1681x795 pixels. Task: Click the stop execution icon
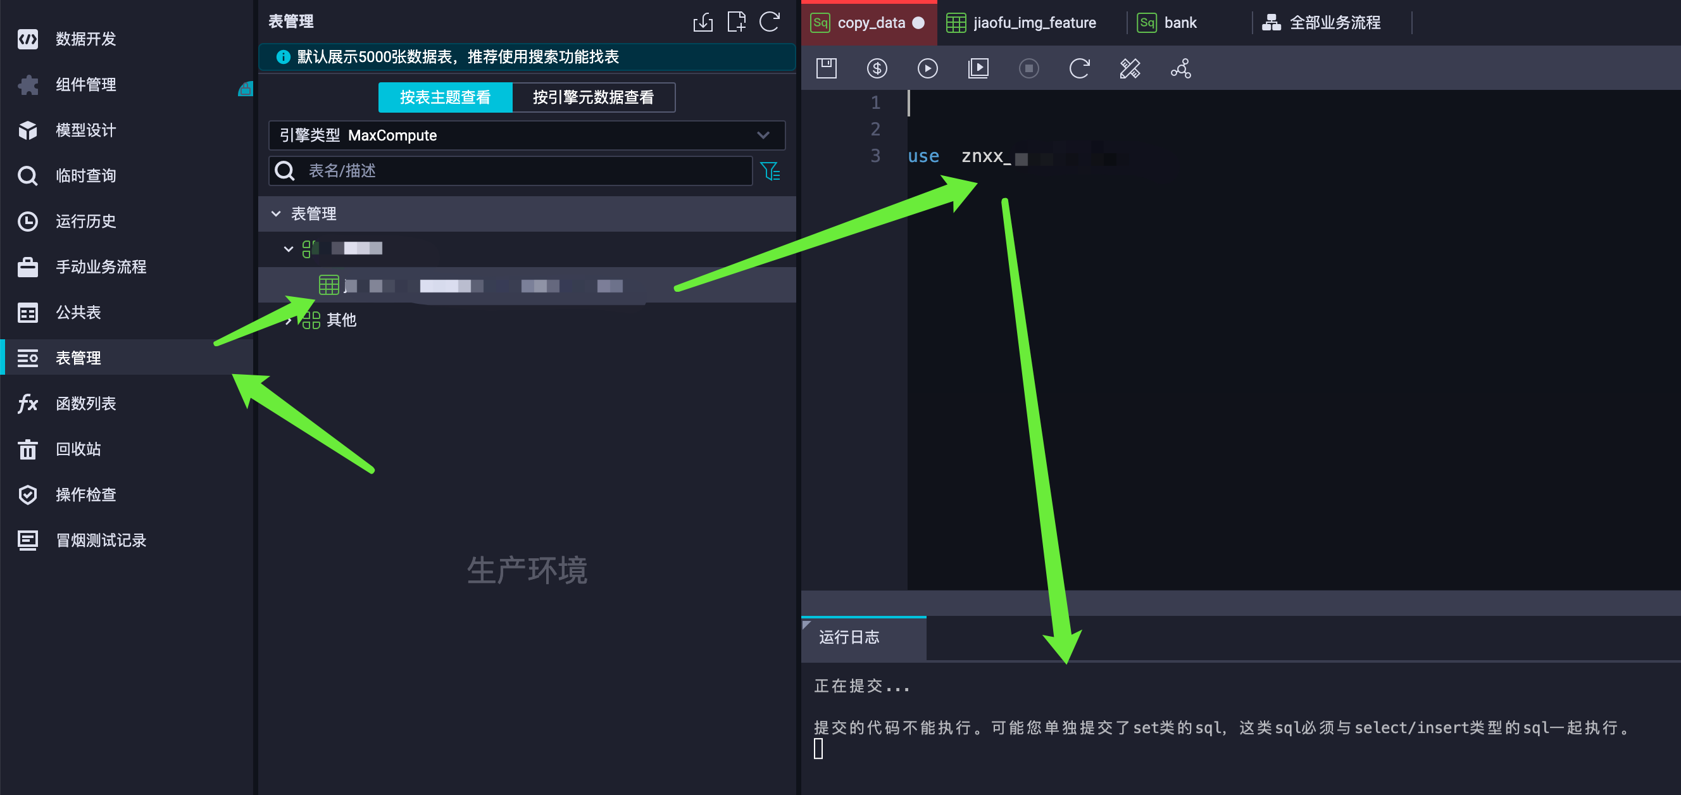[x=1028, y=68]
